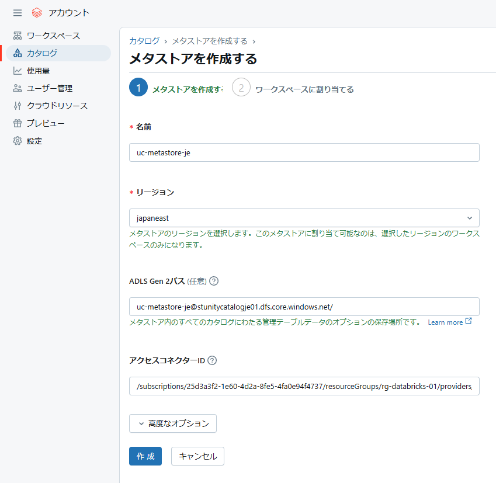Screen dimensions: 496x483
Task: Open the hamburger navigation menu
Action: 18,12
